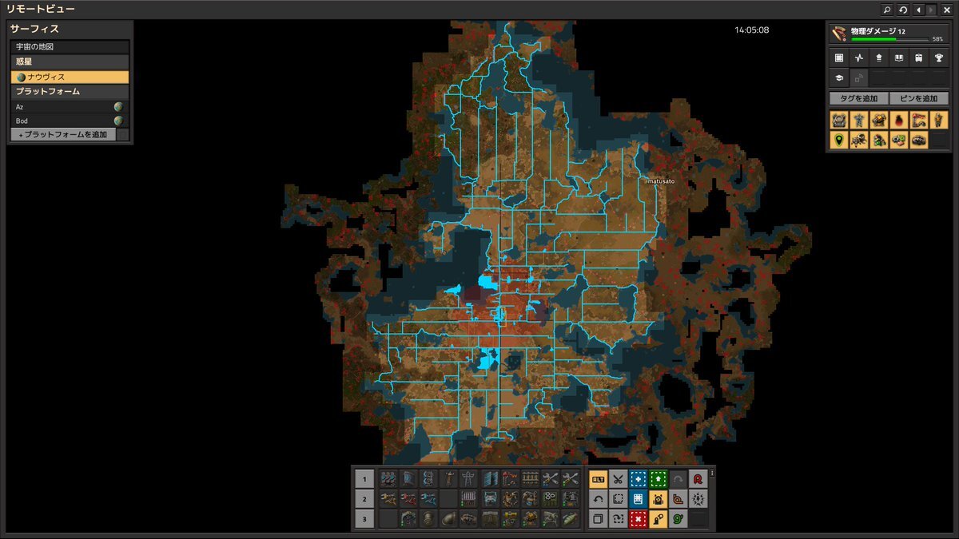Switch to quickbar row 1

point(364,479)
